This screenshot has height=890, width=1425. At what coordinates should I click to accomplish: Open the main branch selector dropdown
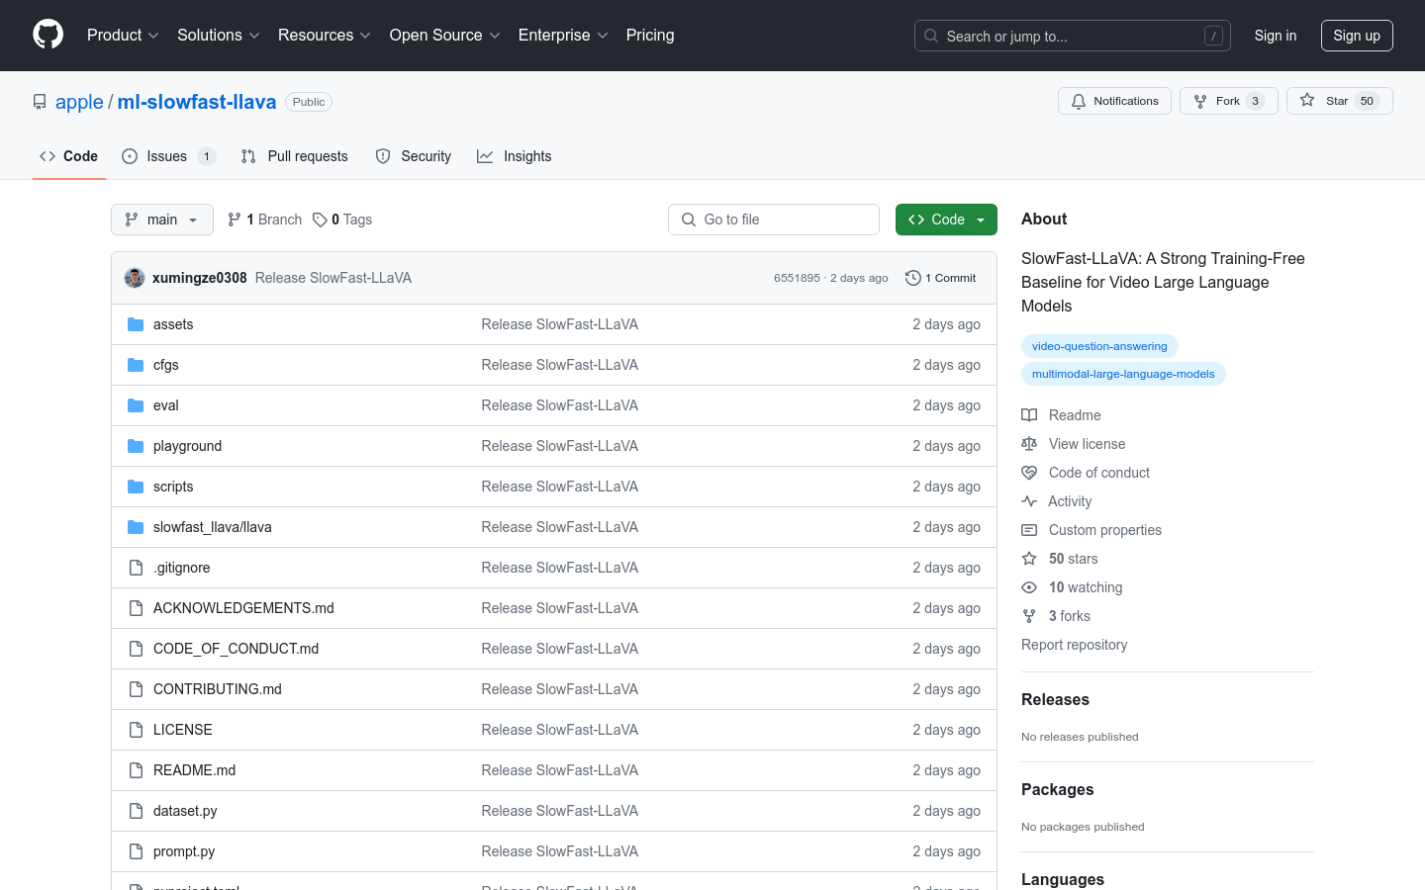pyautogui.click(x=162, y=220)
